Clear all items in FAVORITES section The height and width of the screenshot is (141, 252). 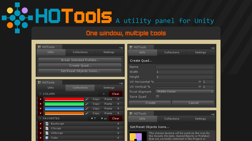pyautogui.click(x=115, y=119)
